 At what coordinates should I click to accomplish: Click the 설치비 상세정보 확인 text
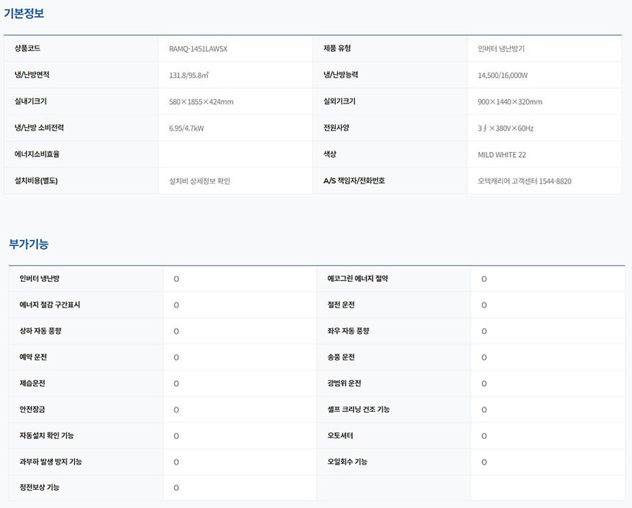(199, 181)
